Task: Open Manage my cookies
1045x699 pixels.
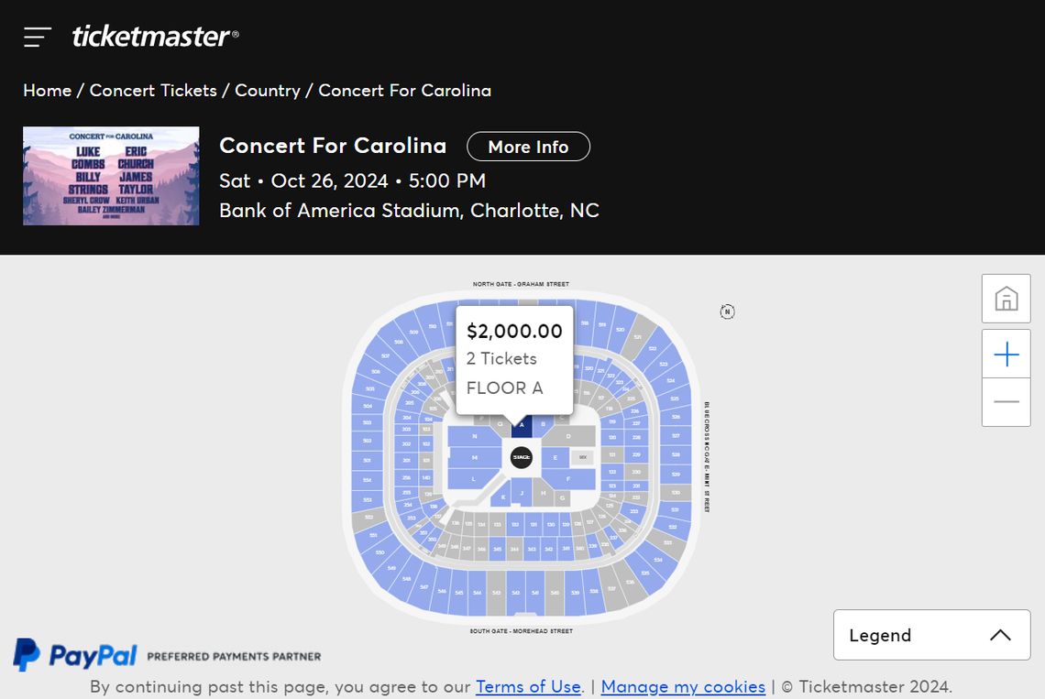Action: 683,686
